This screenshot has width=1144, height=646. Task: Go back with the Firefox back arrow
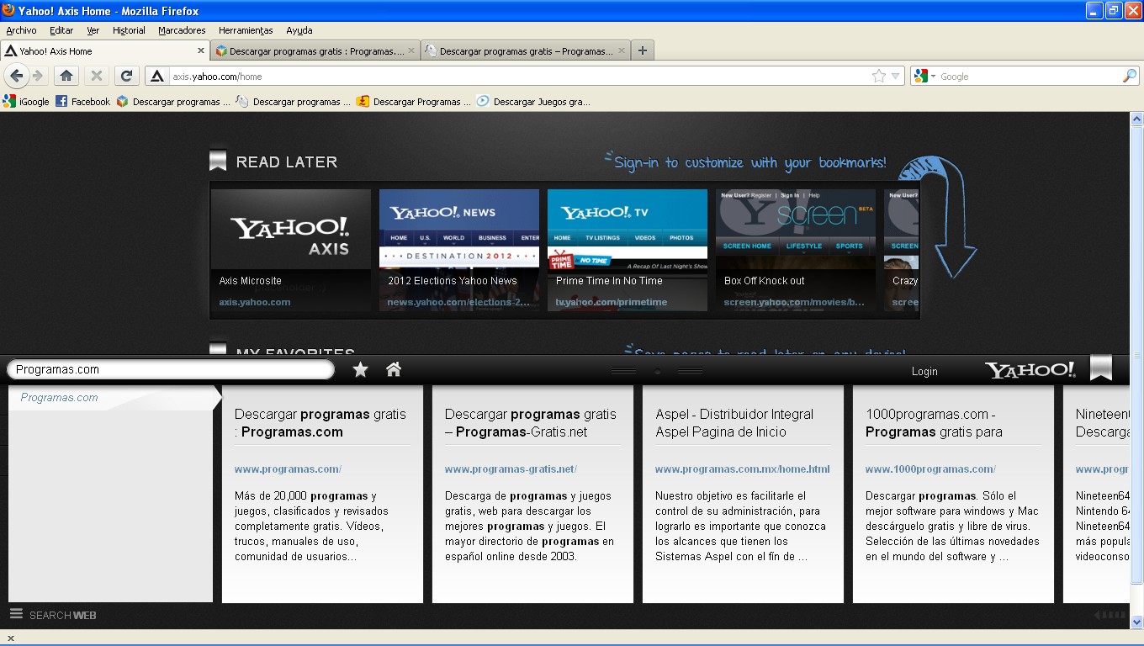click(x=17, y=76)
